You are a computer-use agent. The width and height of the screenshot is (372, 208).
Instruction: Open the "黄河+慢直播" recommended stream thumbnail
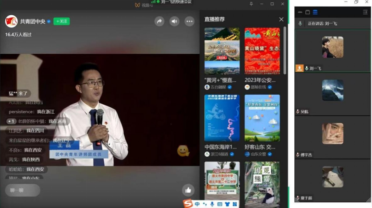click(x=222, y=51)
